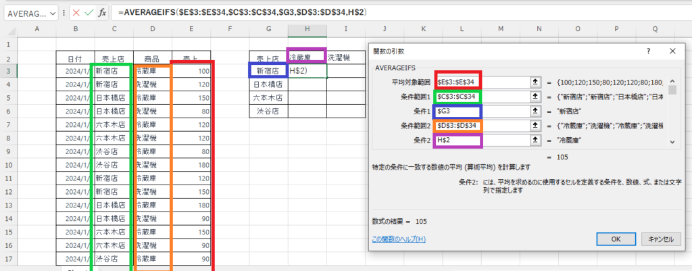The height and width of the screenshot is (271, 692).
Task: Click range selector icon beside 条件2
Action: point(535,141)
